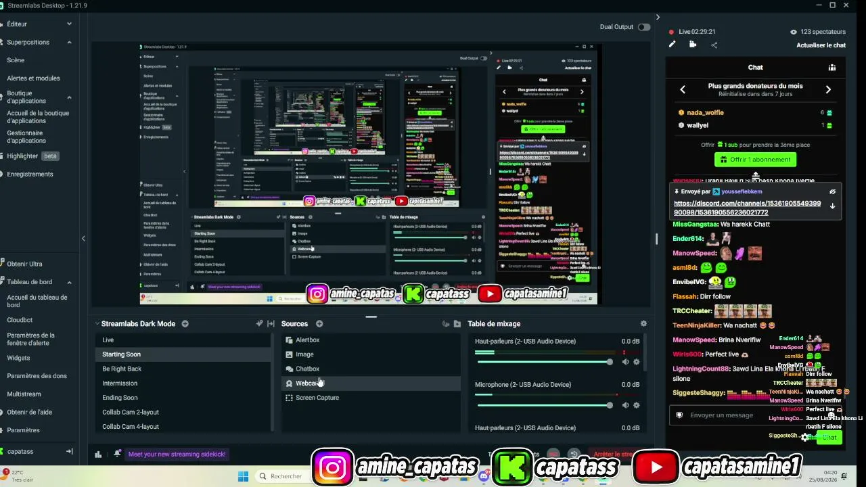Add a new source with plus icon

pos(319,324)
